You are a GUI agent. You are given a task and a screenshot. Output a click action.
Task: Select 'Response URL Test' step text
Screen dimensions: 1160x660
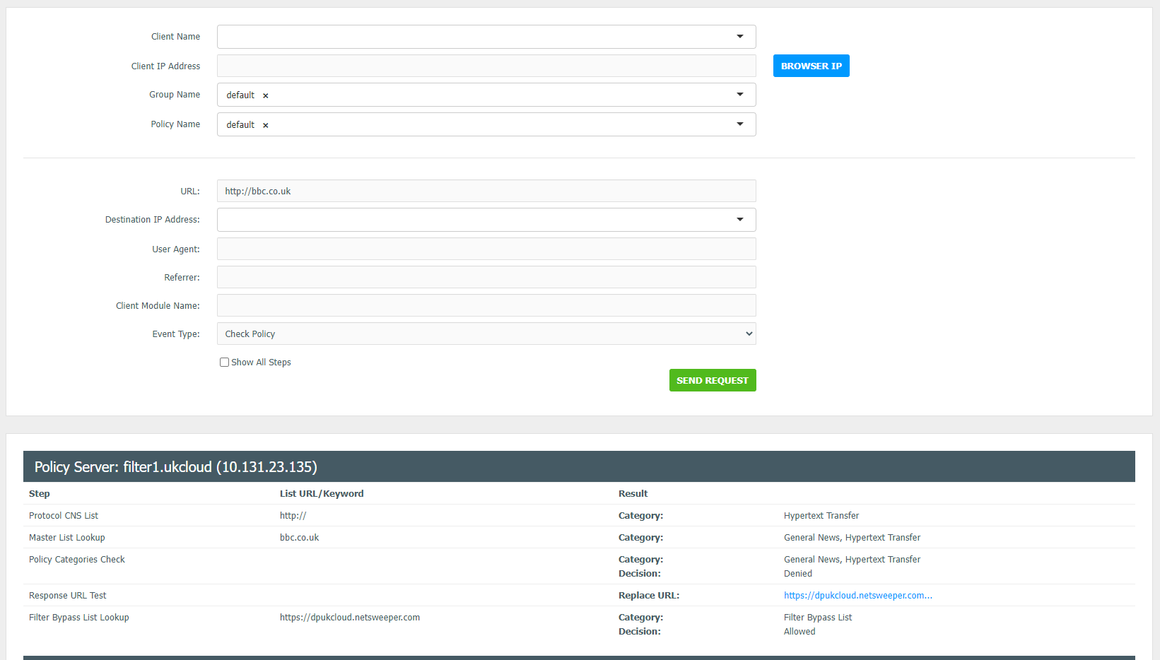click(68, 596)
